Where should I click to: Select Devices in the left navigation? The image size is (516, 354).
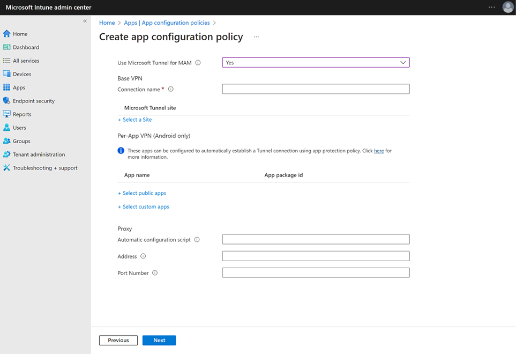[20, 73]
